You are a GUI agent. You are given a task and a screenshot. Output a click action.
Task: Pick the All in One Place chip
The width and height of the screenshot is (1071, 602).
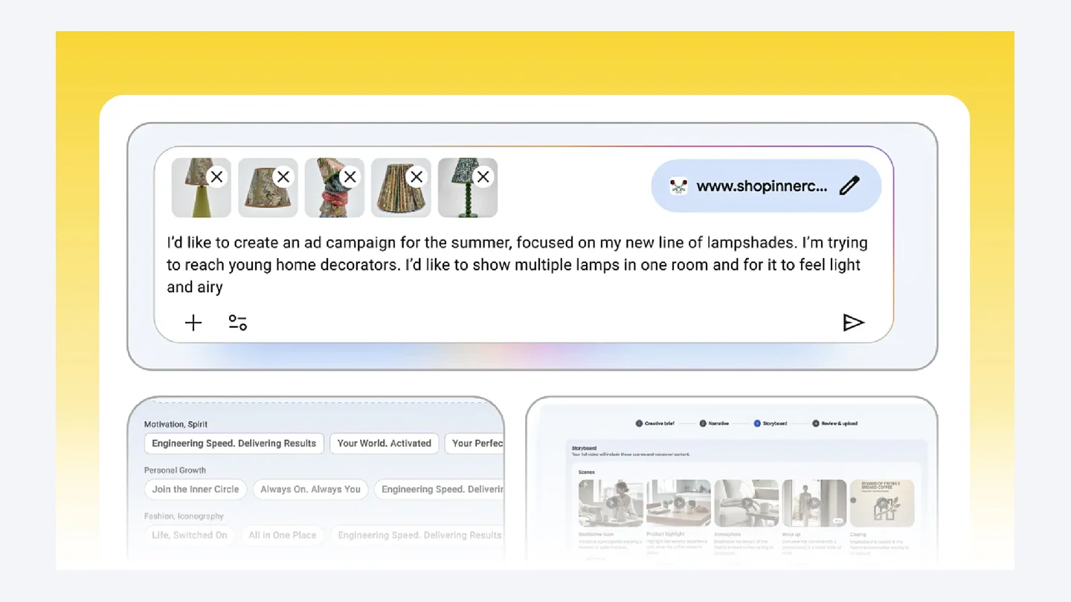click(x=283, y=535)
